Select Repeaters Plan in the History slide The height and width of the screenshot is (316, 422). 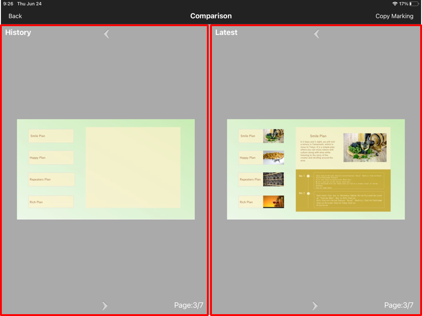pyautogui.click(x=51, y=179)
